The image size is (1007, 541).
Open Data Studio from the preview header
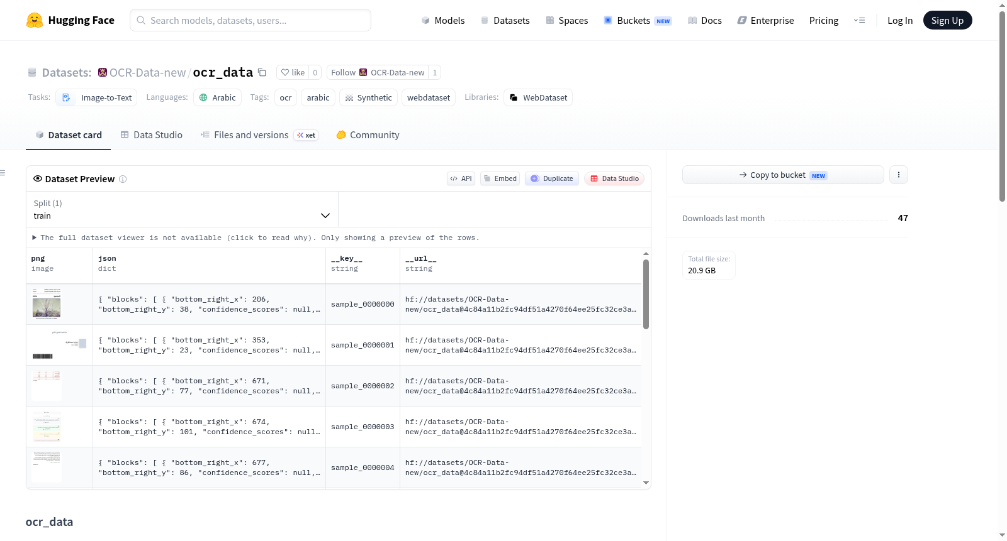[x=614, y=178]
